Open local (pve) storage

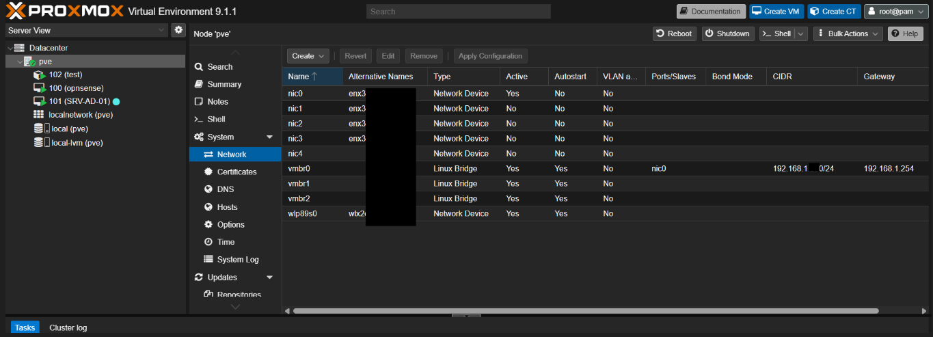[69, 129]
